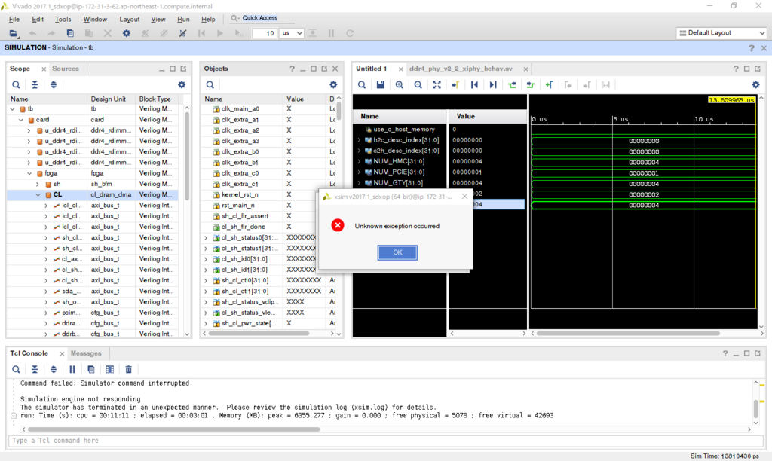Screen dimensions: 772x461
Task: Click the Scope vertical scrollbar
Action: tap(187, 155)
